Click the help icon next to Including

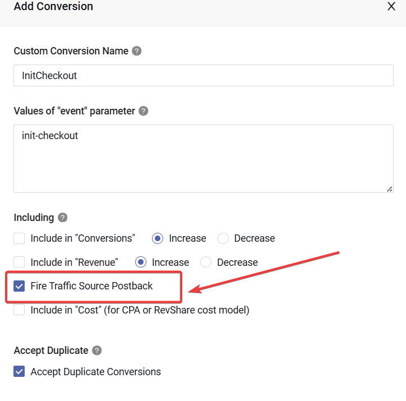pyautogui.click(x=63, y=218)
